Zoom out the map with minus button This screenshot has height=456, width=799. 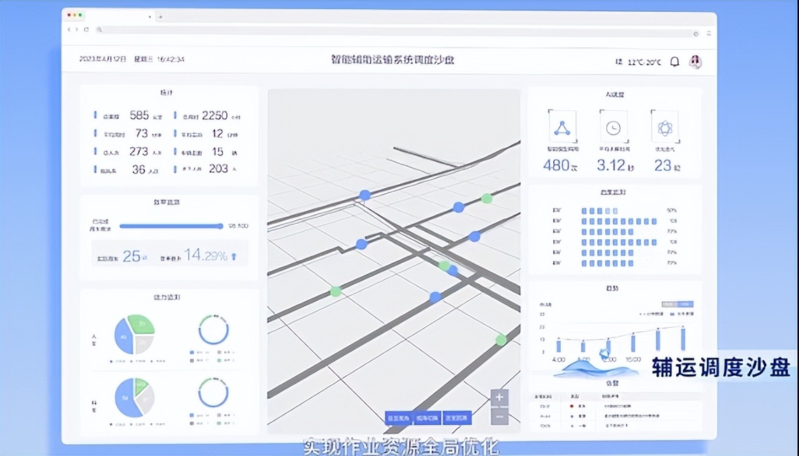499,416
